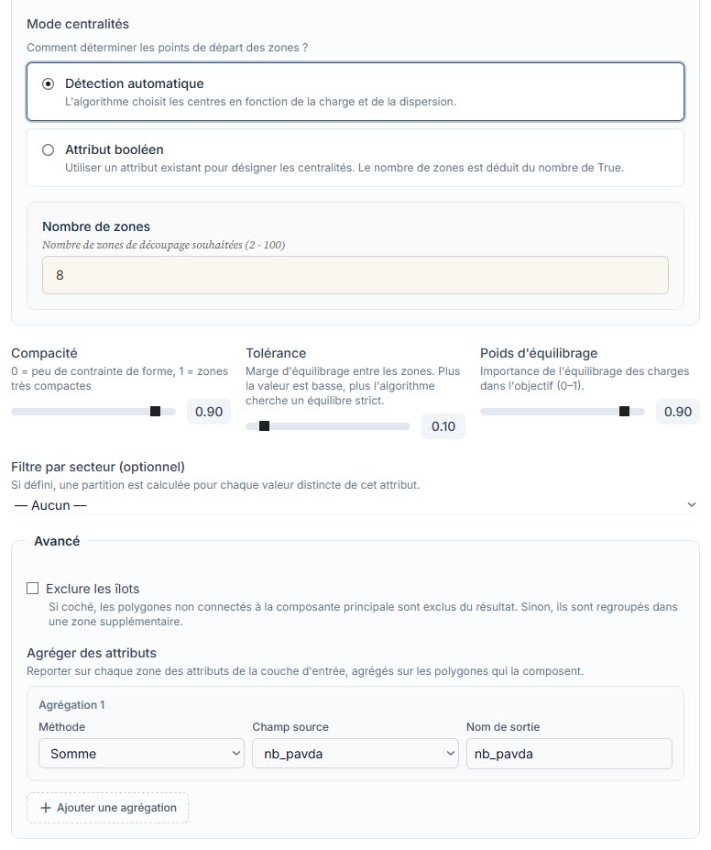Open the Méthode Somme dropdown

[x=141, y=754]
